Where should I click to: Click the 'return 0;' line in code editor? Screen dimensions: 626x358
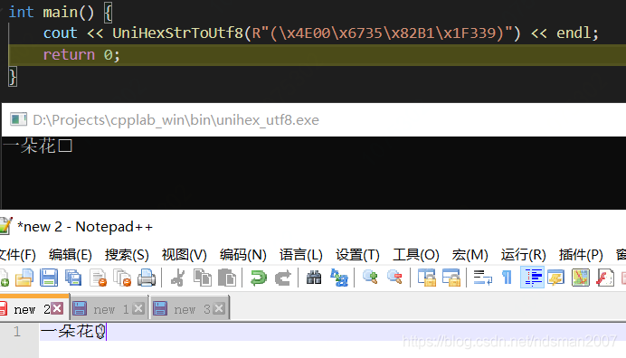pyautogui.click(x=81, y=54)
